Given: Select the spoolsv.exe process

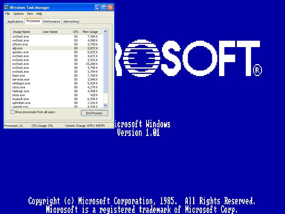Looking at the screenshot, I should click(x=55, y=52).
